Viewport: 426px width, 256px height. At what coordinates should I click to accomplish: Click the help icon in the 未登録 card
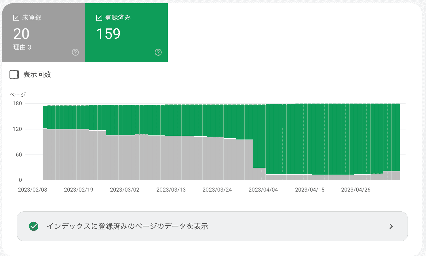75,52
